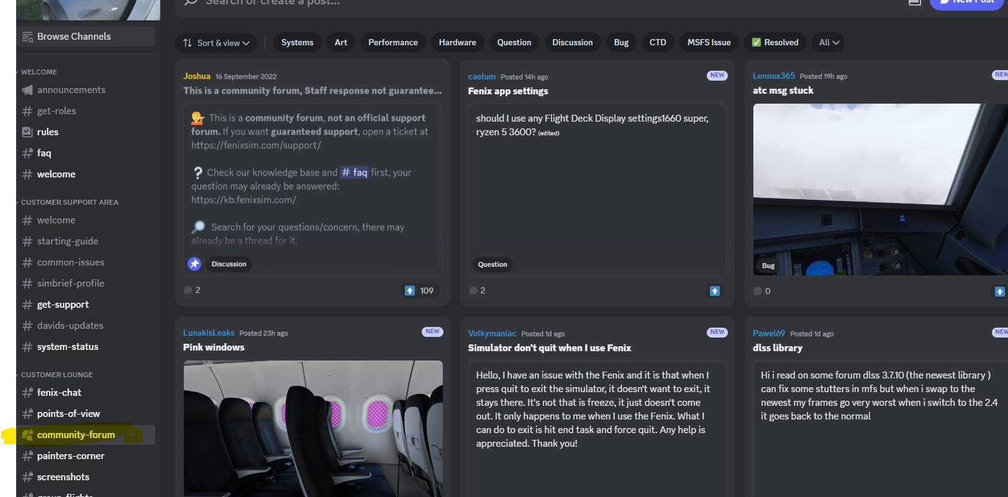The height and width of the screenshot is (497, 1008).
Task: Click the caelum username
Action: pos(482,76)
